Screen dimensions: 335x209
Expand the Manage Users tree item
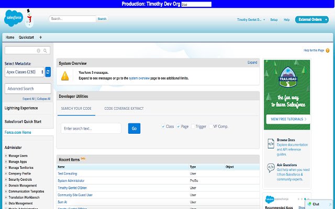click(6, 156)
